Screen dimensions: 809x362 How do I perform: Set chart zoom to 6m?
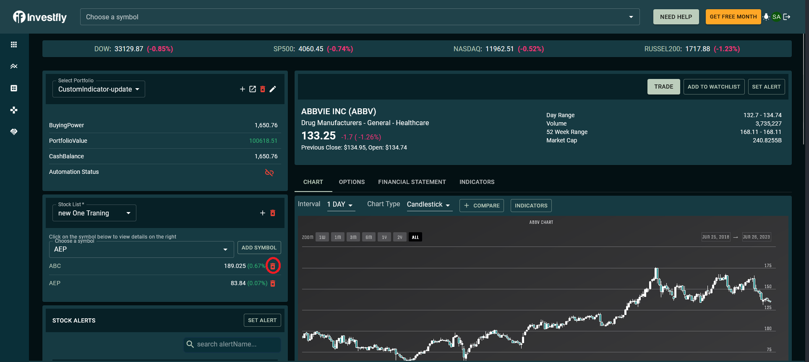369,237
